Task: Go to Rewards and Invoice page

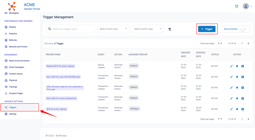Action: tap(18, 47)
